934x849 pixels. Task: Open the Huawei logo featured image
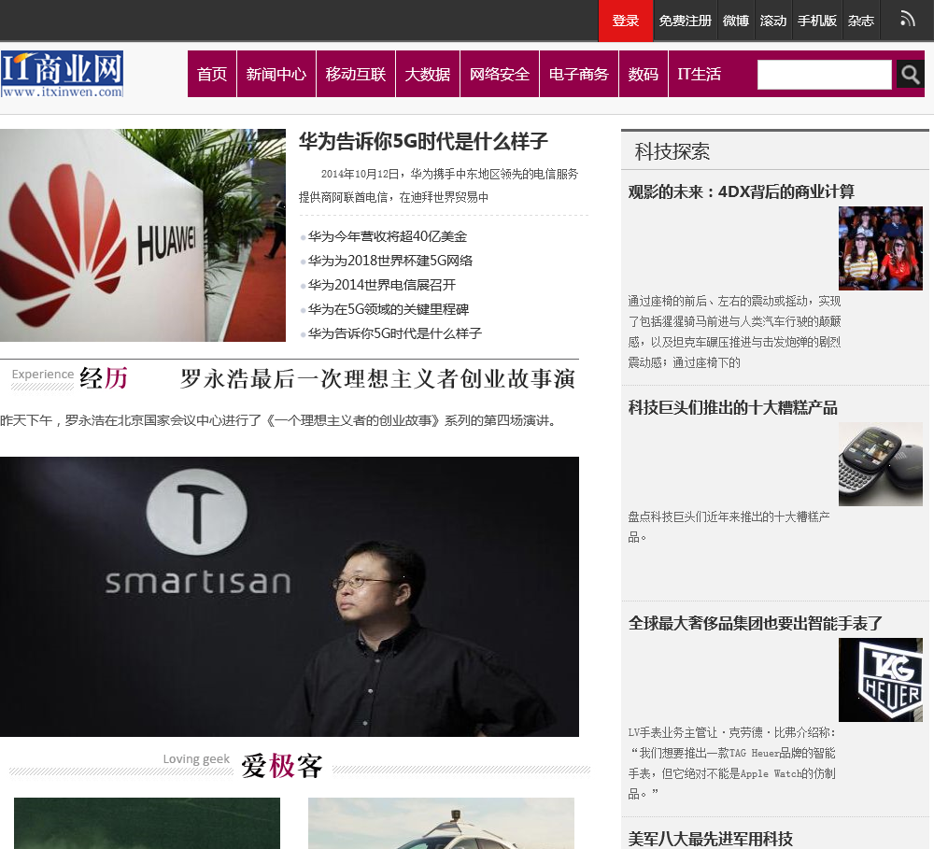(143, 235)
